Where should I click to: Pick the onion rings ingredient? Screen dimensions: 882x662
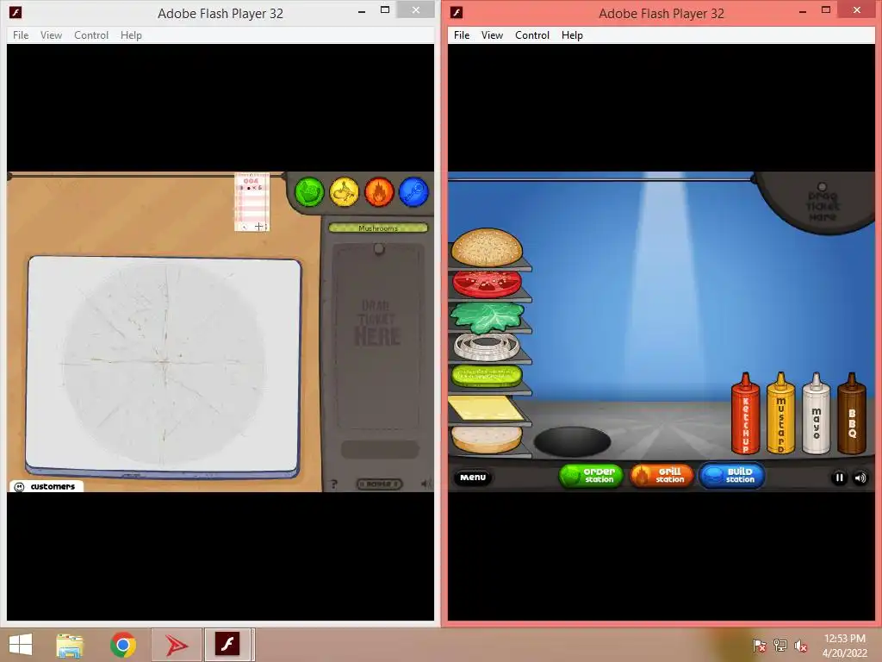point(488,347)
